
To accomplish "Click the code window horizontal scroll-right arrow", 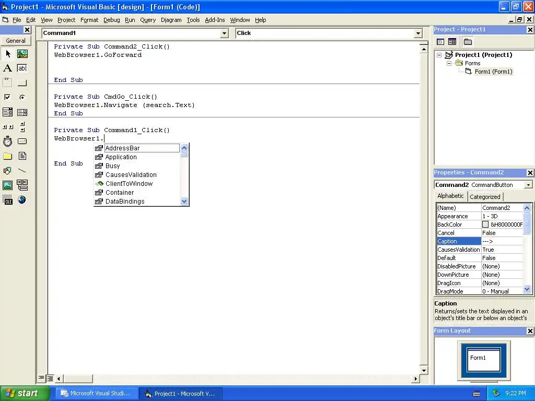I will (x=415, y=379).
